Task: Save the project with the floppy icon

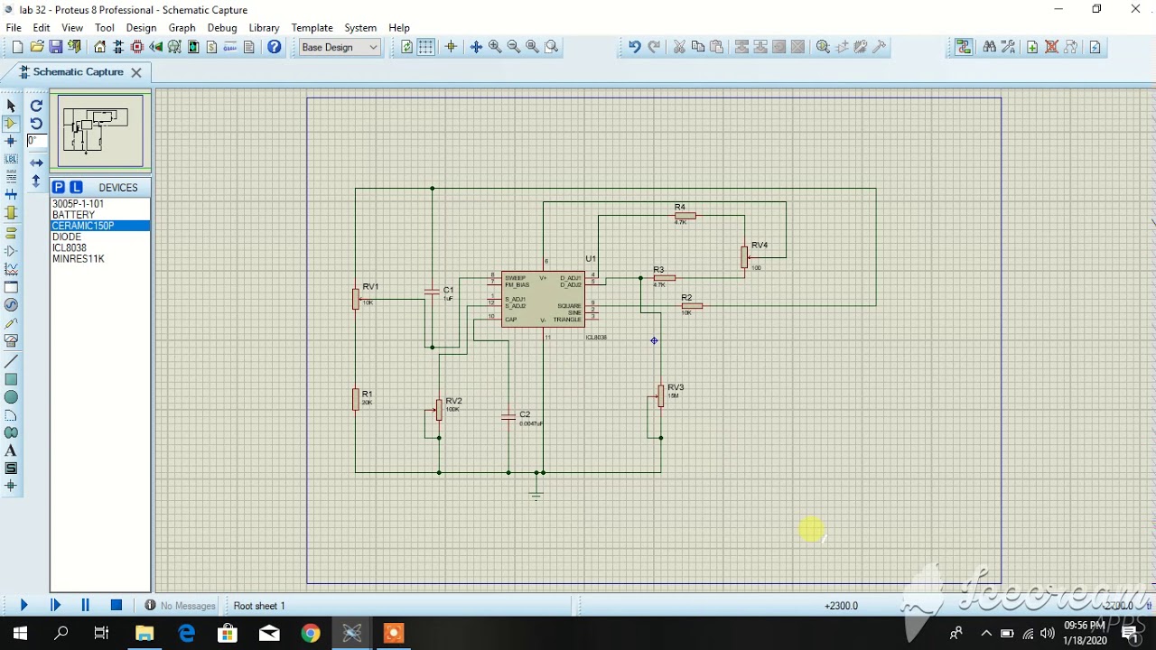Action: tap(56, 47)
